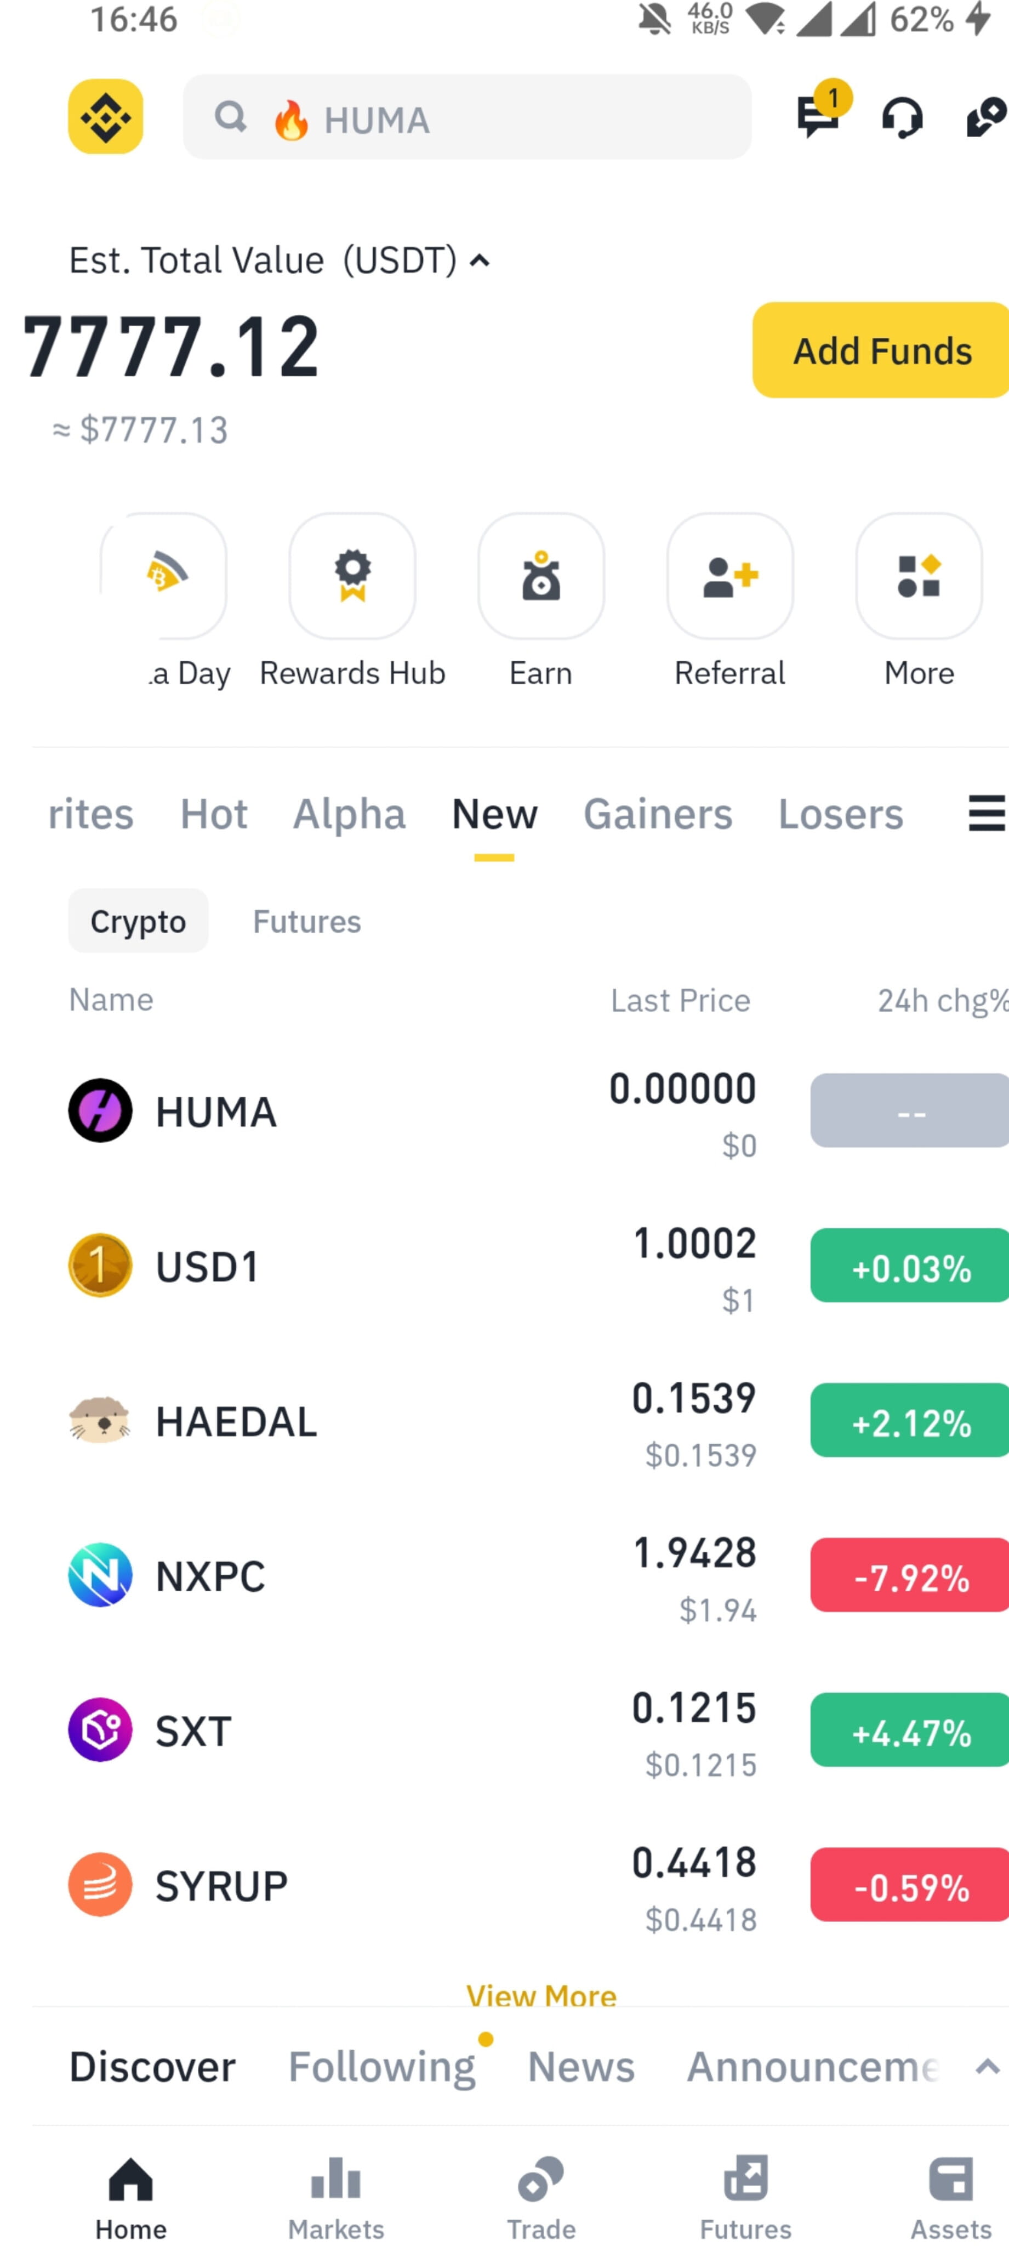The width and height of the screenshot is (1009, 2246).
Task: Open the Referral icon
Action: 730,575
